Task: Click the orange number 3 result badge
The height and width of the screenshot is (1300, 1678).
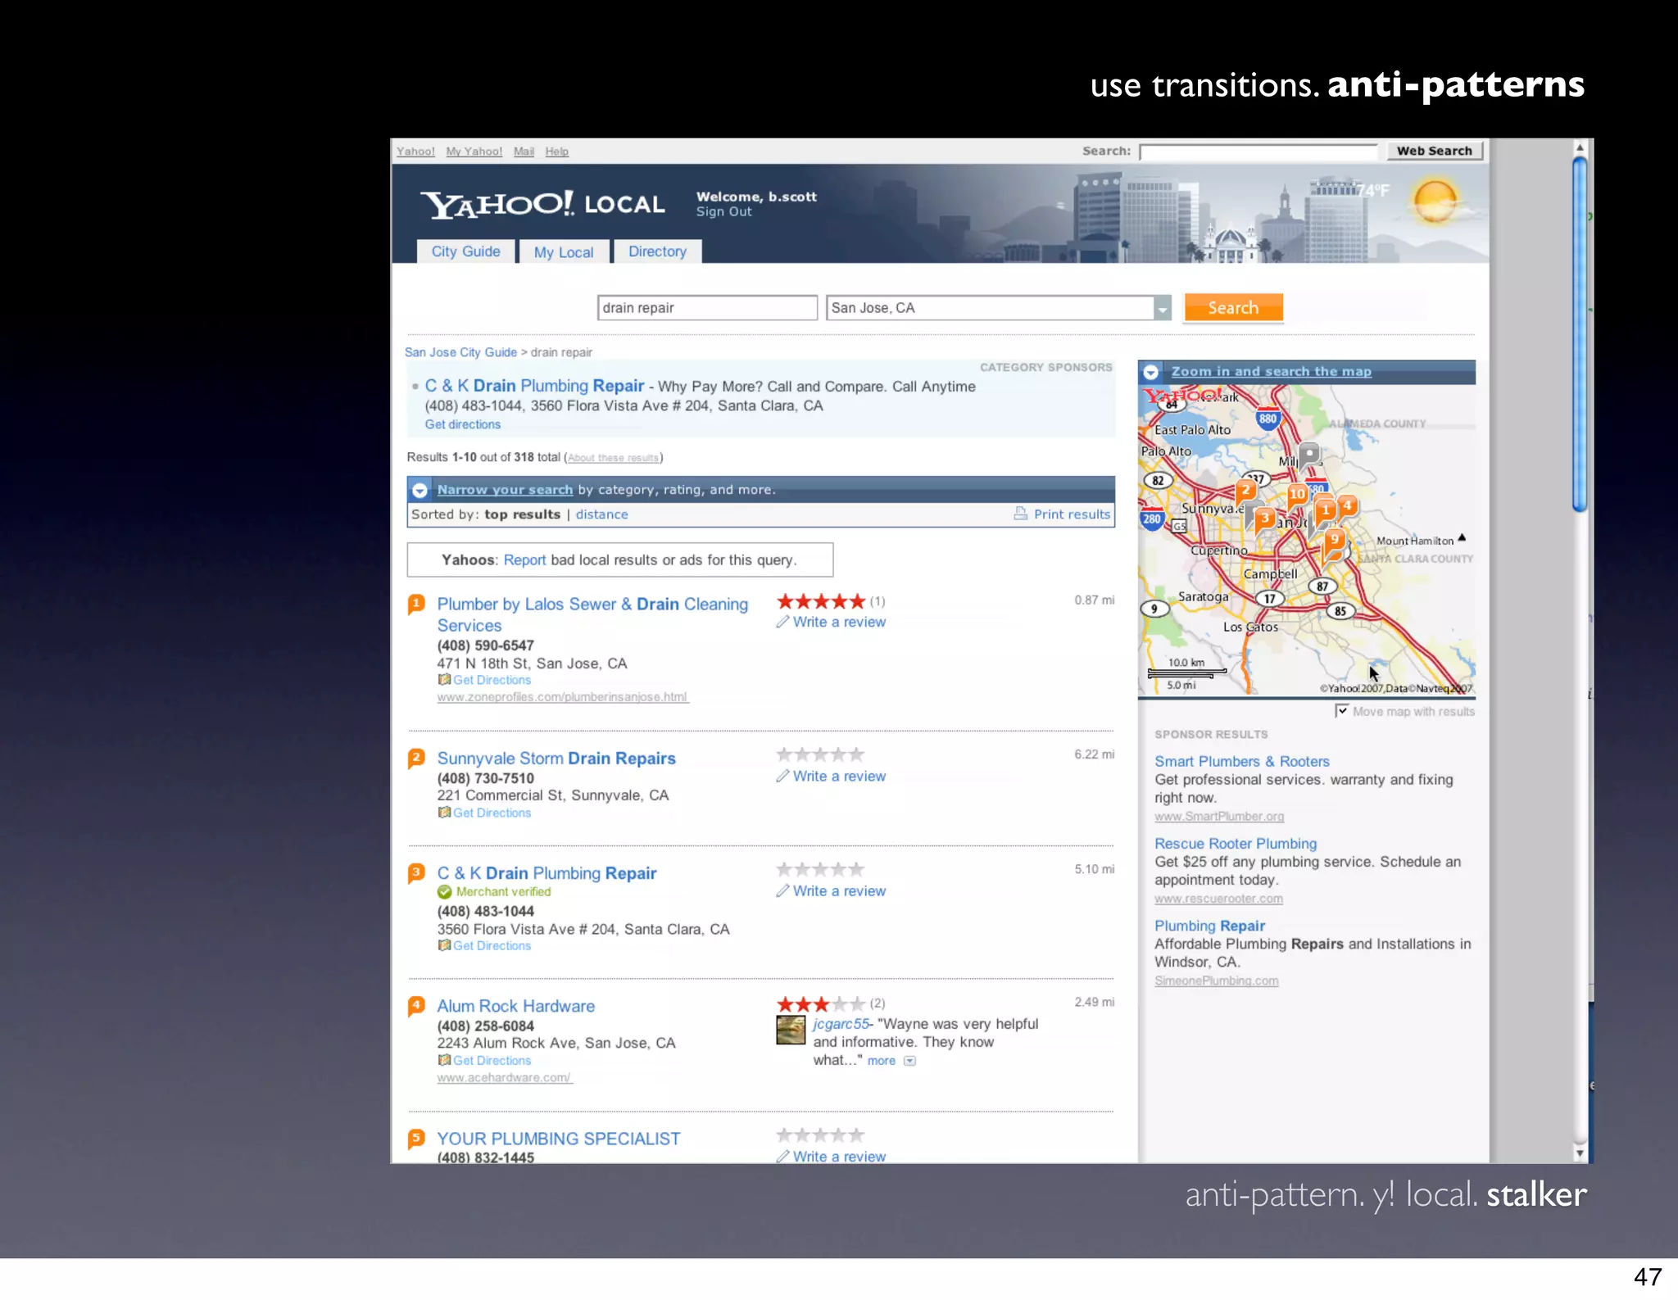Action: [x=416, y=872]
